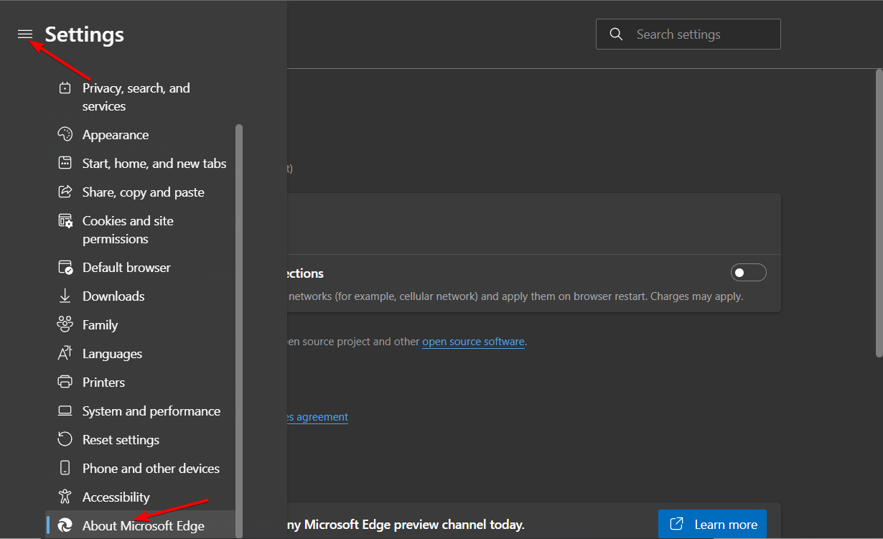Click the Appearance palette icon
The width and height of the screenshot is (883, 539).
[65, 135]
